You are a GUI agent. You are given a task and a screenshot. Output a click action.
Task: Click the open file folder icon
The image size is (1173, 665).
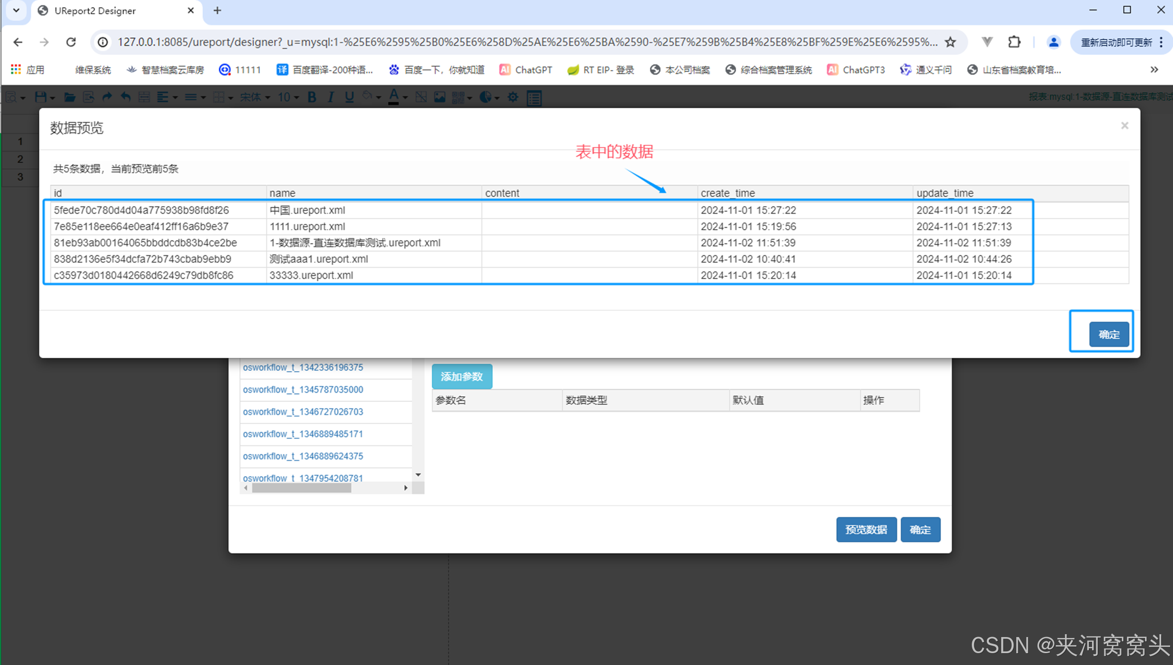(x=70, y=97)
